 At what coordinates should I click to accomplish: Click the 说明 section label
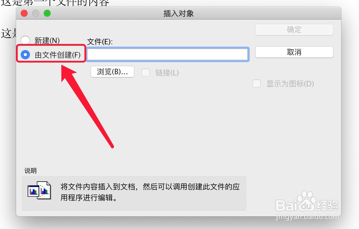[x=31, y=170]
